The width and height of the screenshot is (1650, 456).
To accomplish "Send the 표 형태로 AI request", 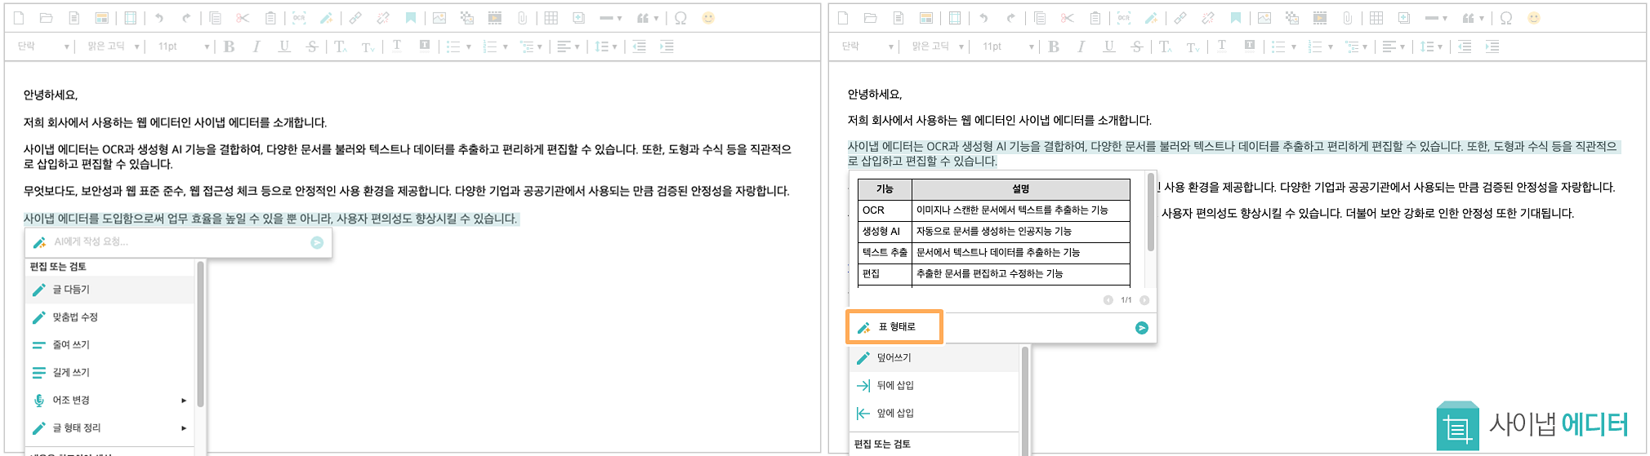I will point(1141,328).
